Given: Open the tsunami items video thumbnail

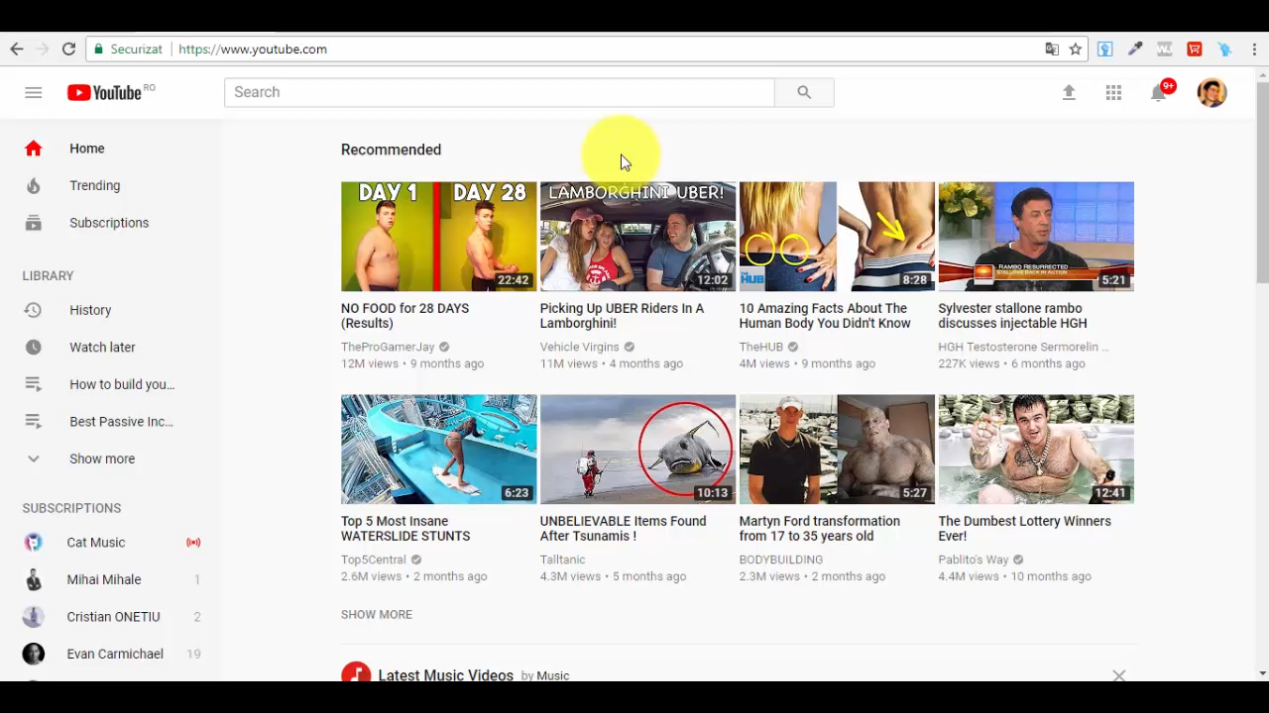Looking at the screenshot, I should [638, 450].
